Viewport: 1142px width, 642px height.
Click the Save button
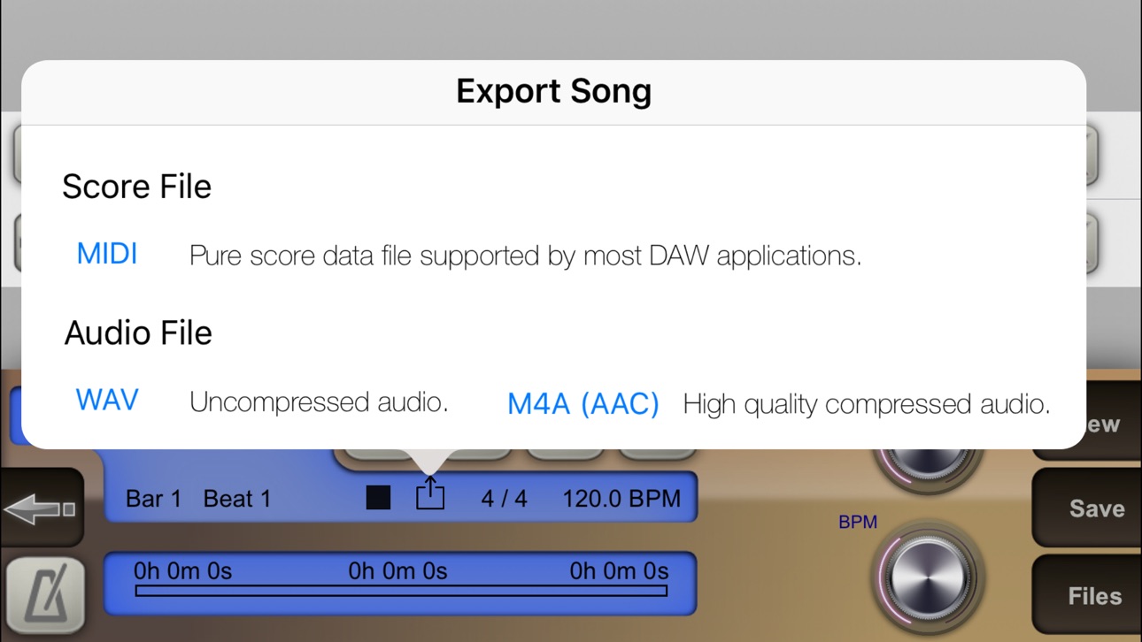pyautogui.click(x=1096, y=508)
